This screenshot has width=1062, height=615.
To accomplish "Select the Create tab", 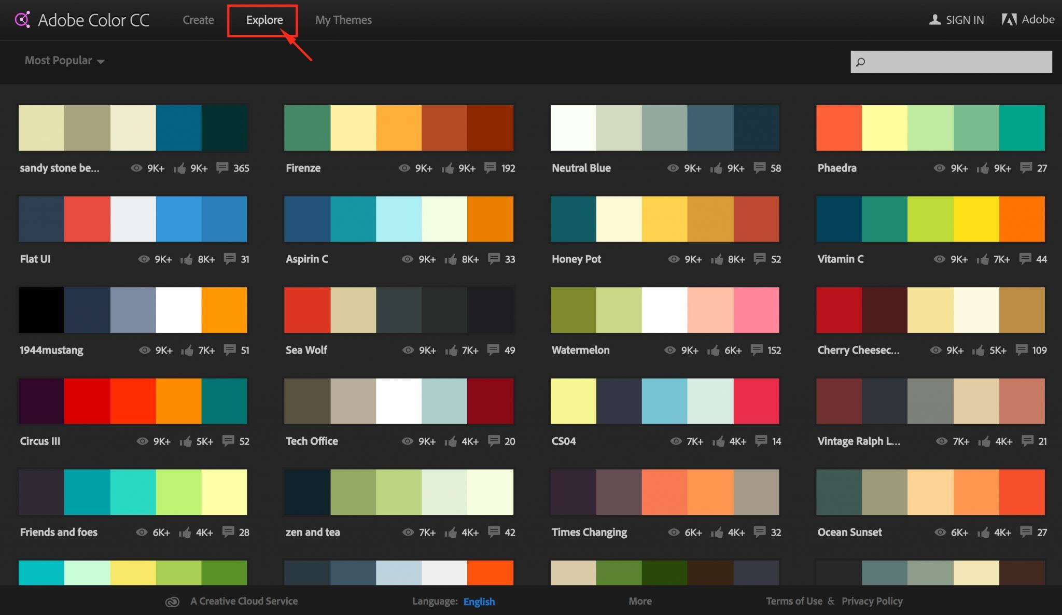I will click(198, 19).
